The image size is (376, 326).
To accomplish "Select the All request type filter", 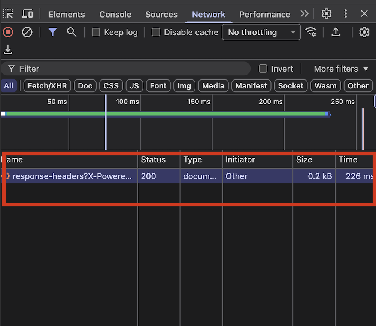I will 9,86.
